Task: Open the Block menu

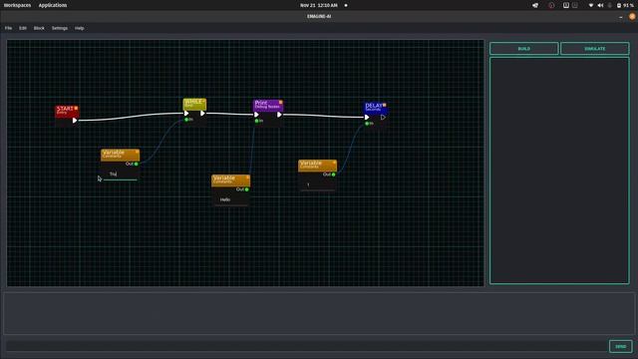Action: click(39, 28)
